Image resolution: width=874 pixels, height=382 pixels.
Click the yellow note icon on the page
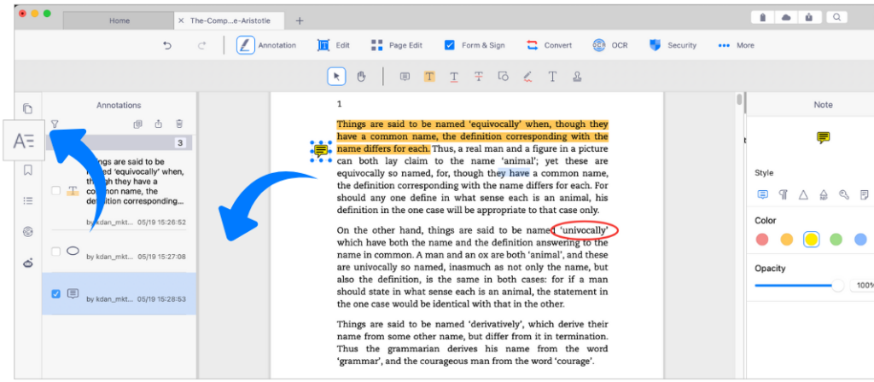[321, 150]
